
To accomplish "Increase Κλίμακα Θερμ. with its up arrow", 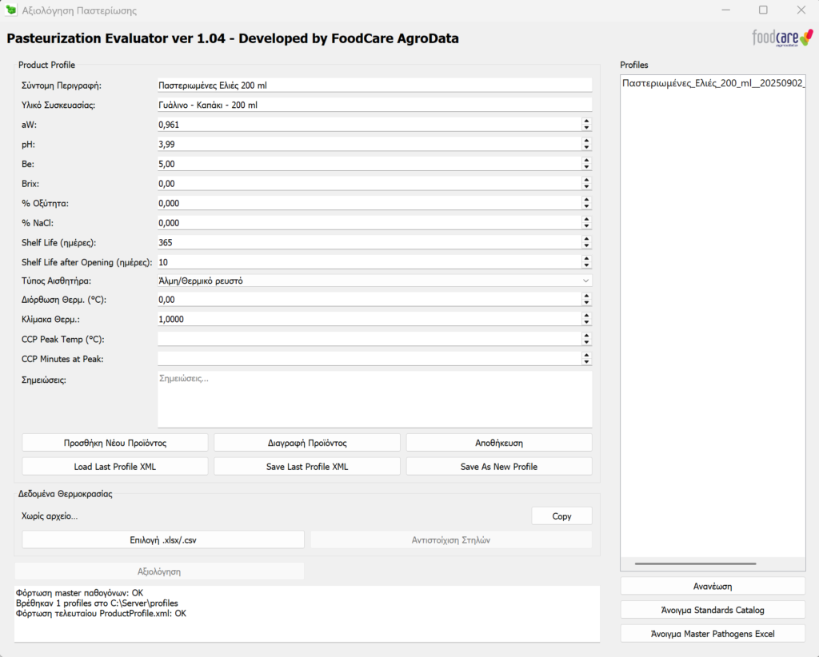I will coord(586,316).
